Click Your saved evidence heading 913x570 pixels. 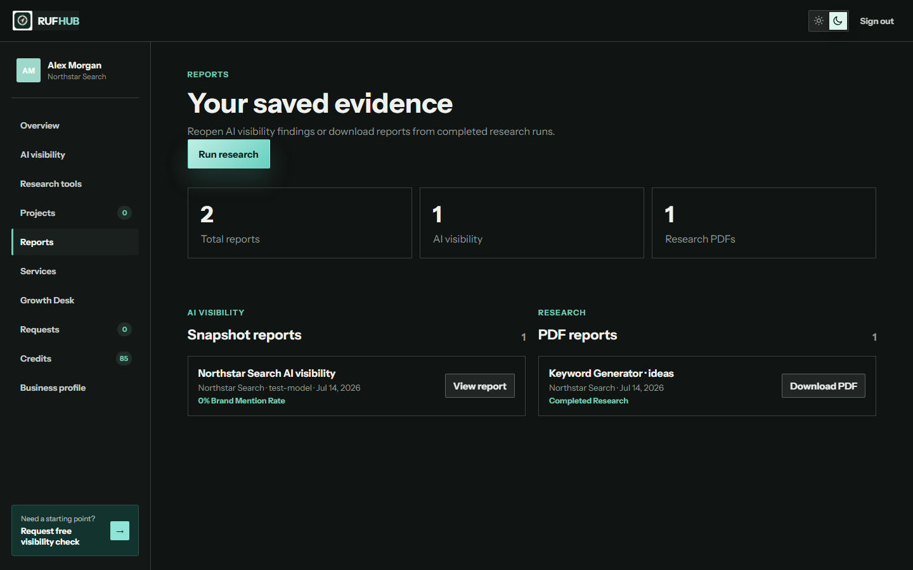coord(320,103)
